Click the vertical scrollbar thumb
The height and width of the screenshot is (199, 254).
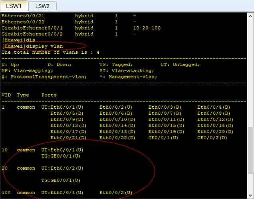point(250,150)
